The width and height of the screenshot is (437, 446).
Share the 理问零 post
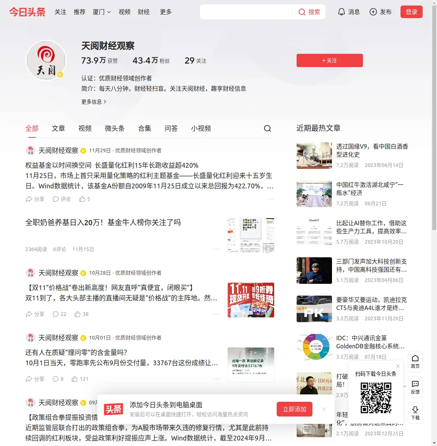point(35,379)
